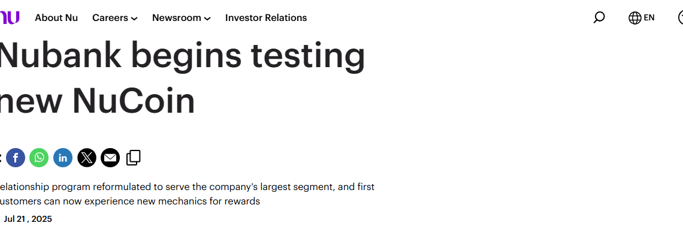The image size is (683, 247).
Task: Go to Investor Relations
Action: 265,18
